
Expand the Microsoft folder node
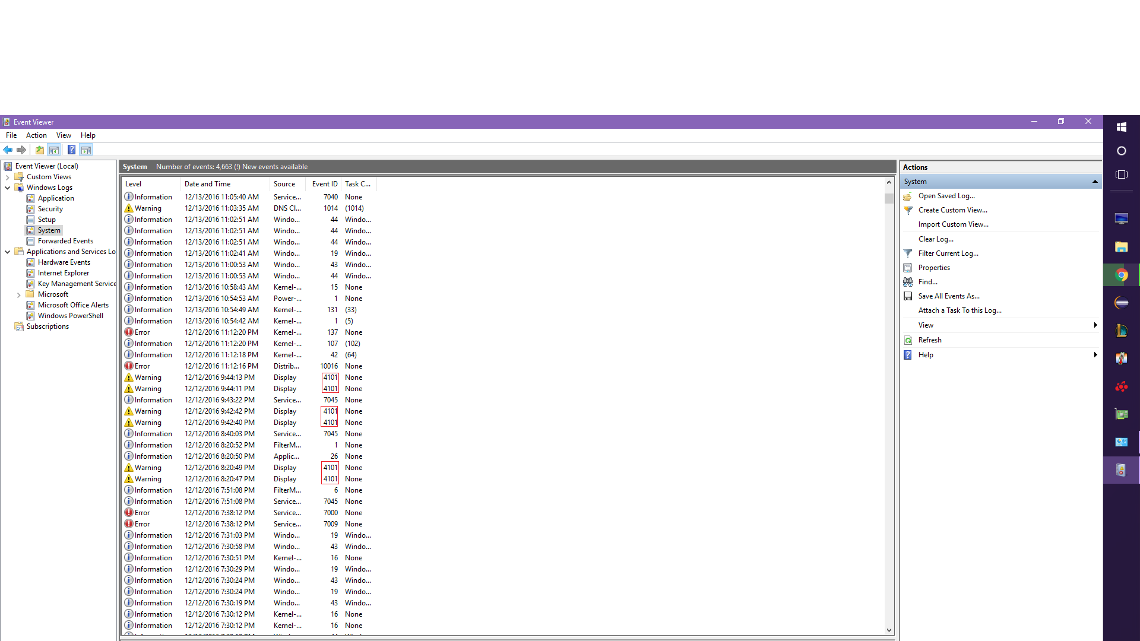18,294
